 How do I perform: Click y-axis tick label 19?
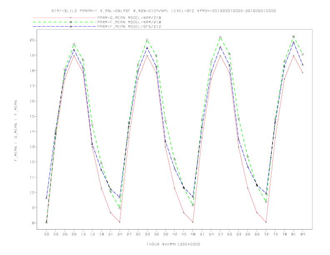click(x=32, y=55)
